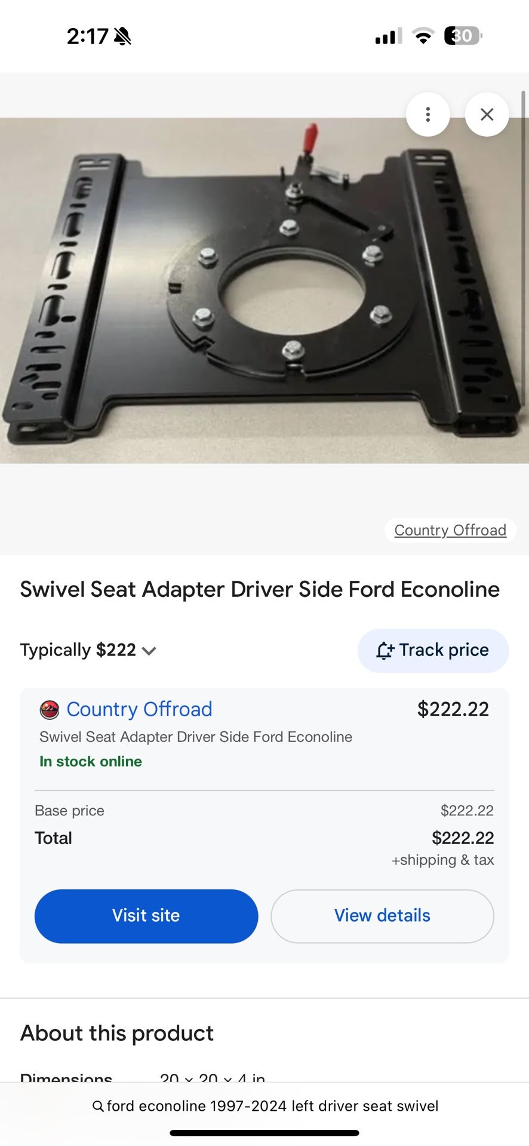Tap the muted bell status icon
The image size is (529, 1146).
click(x=122, y=36)
